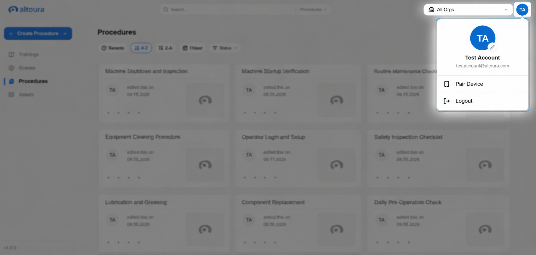536x255 pixels.
Task: Click the TA avatar on Component Replacement card
Action: pyautogui.click(x=249, y=220)
